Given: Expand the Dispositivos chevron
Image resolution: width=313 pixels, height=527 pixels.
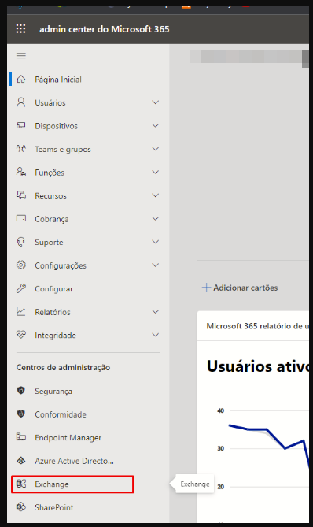Looking at the screenshot, I should pyautogui.click(x=156, y=126).
